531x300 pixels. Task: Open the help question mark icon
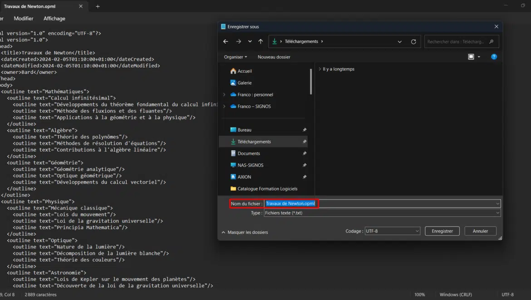[494, 57]
